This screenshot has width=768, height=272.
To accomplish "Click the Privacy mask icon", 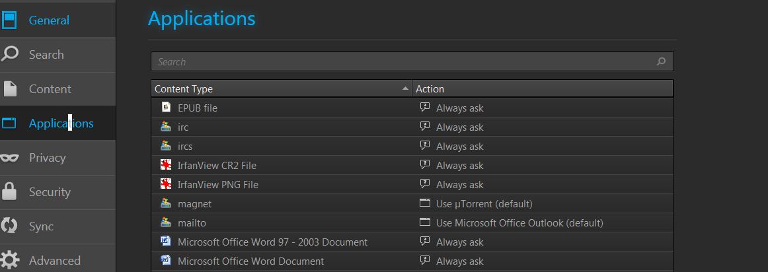I will [9, 158].
